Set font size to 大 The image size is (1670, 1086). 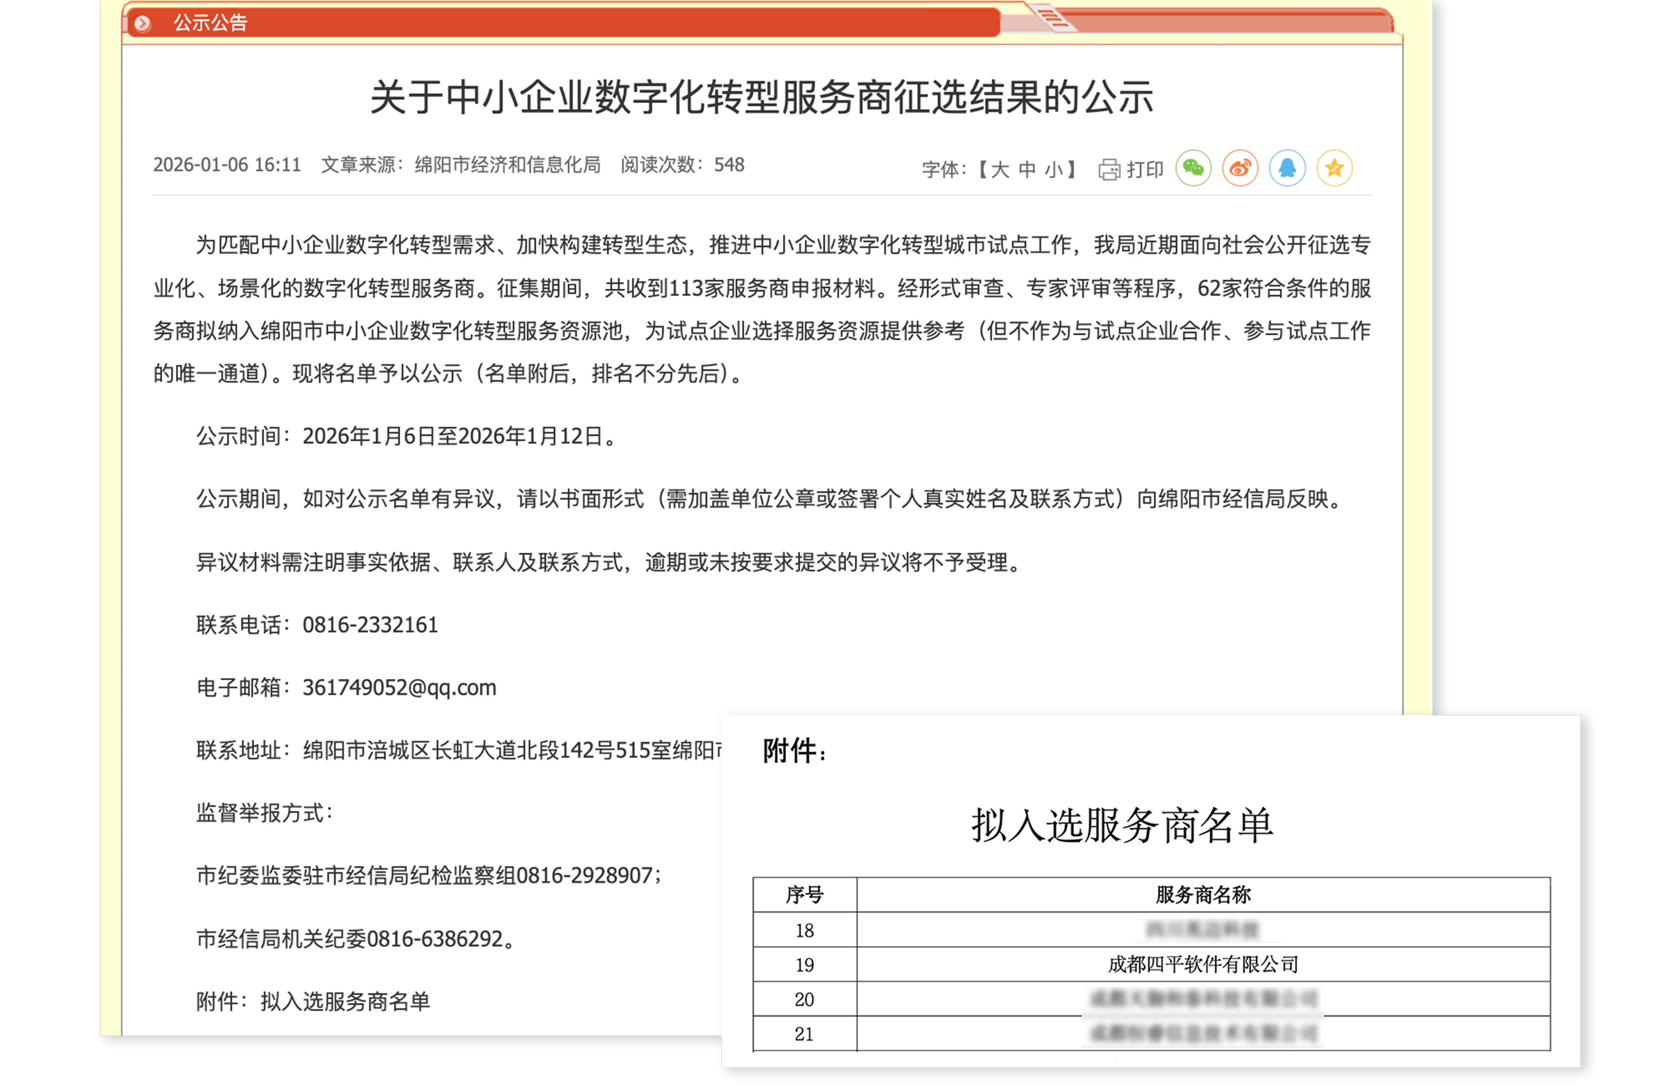(1000, 169)
